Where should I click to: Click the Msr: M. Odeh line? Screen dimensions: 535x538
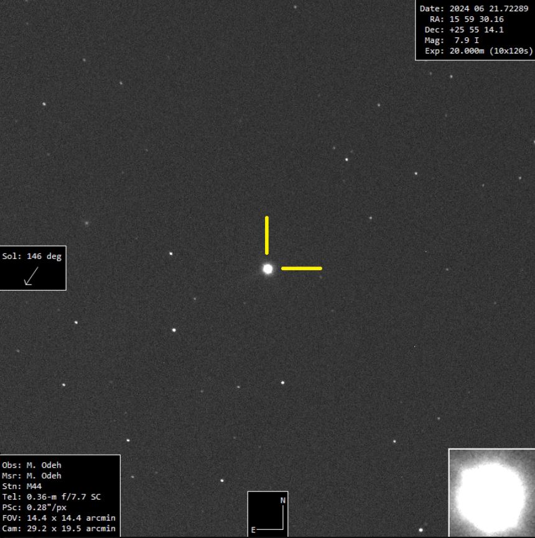tap(32, 475)
